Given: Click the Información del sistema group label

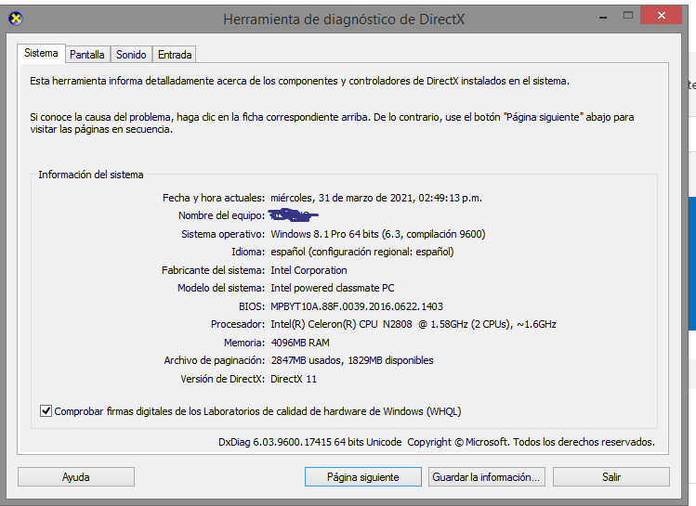Looking at the screenshot, I should pos(91,175).
